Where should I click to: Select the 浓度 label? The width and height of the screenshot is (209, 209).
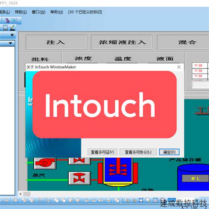point(83,59)
